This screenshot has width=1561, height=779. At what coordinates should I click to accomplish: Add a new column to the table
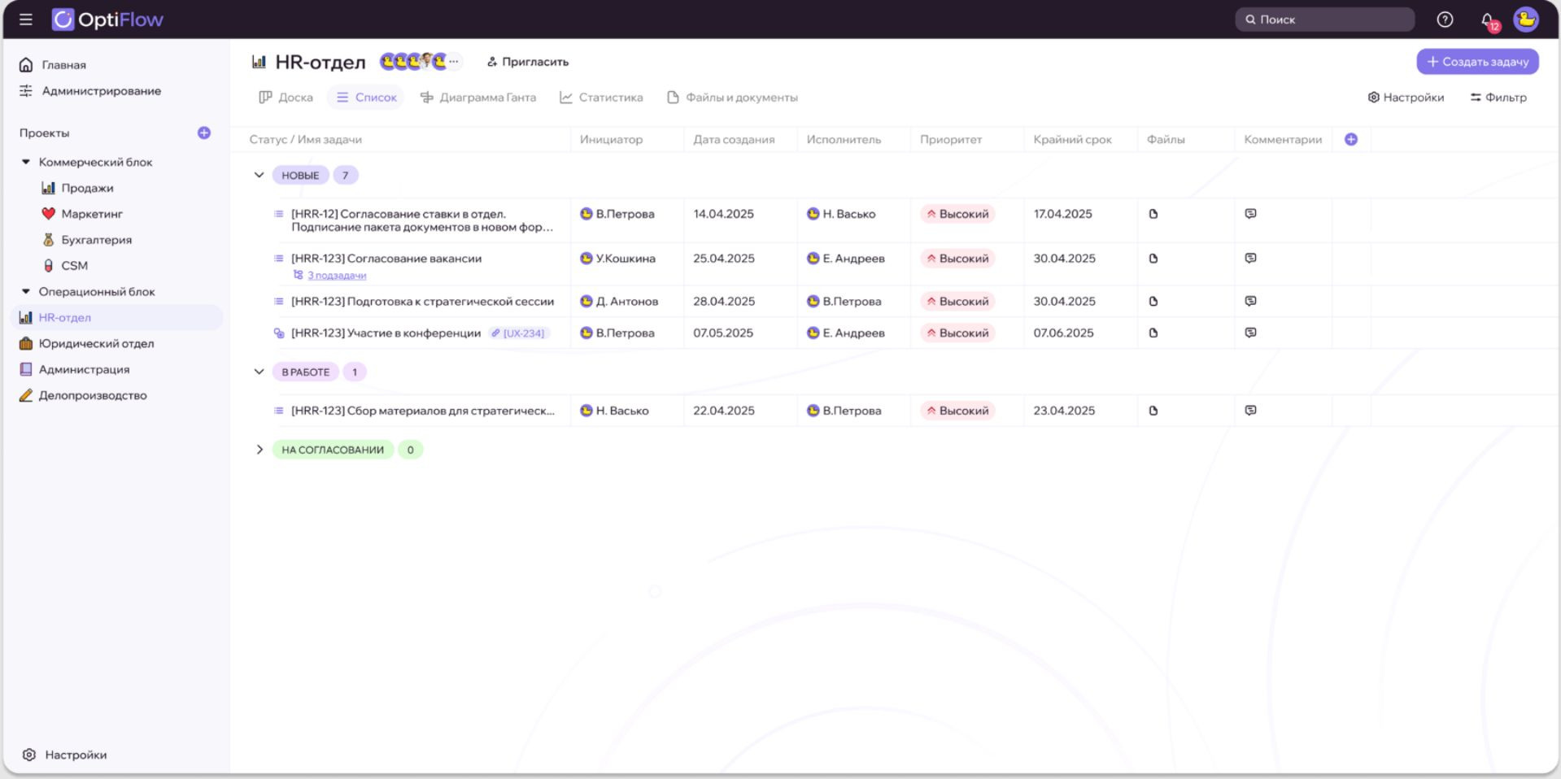point(1351,139)
